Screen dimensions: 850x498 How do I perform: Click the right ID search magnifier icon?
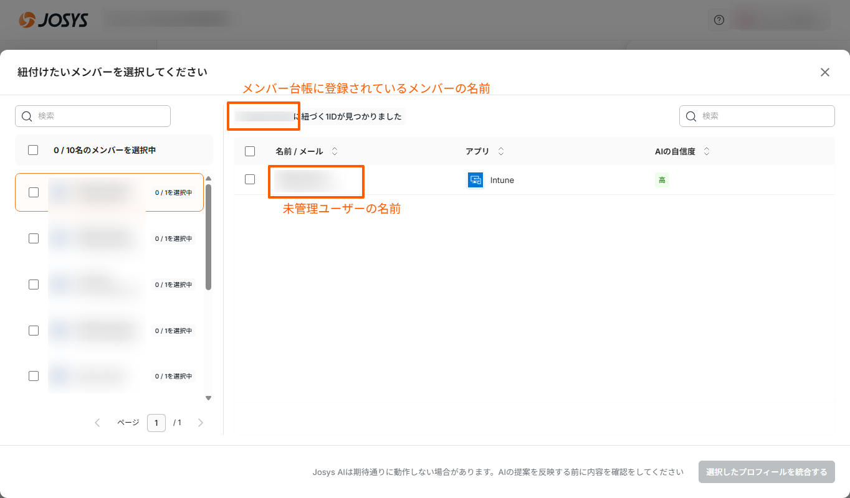coord(691,116)
